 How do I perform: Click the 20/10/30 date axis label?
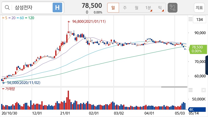tap(9, 113)
